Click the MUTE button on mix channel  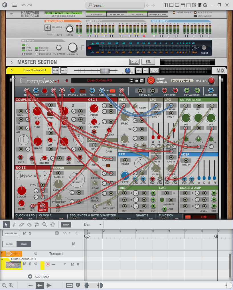(56, 70)
